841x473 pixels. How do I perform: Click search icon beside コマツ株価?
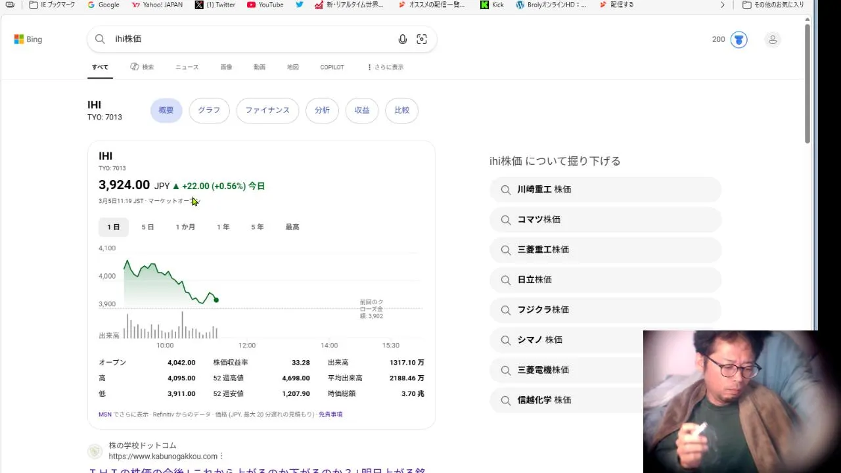(x=506, y=220)
